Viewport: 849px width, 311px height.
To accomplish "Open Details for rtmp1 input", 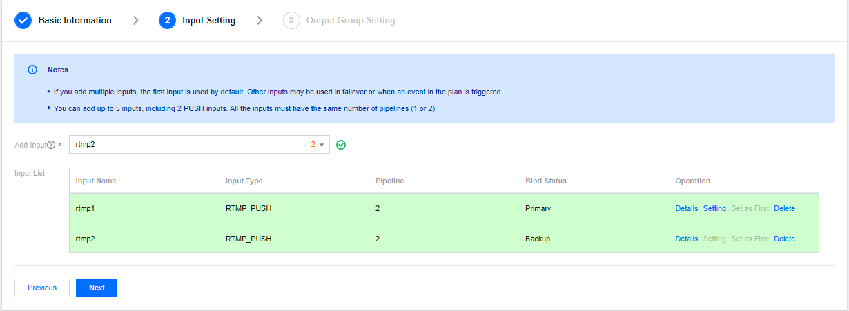I will pyautogui.click(x=686, y=208).
